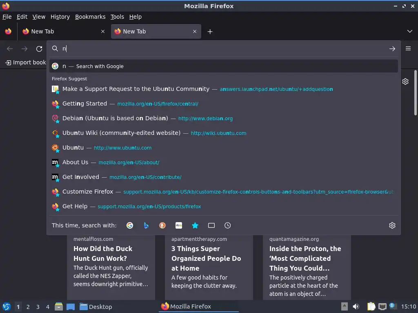
Task: Open the File menu
Action: point(7,17)
